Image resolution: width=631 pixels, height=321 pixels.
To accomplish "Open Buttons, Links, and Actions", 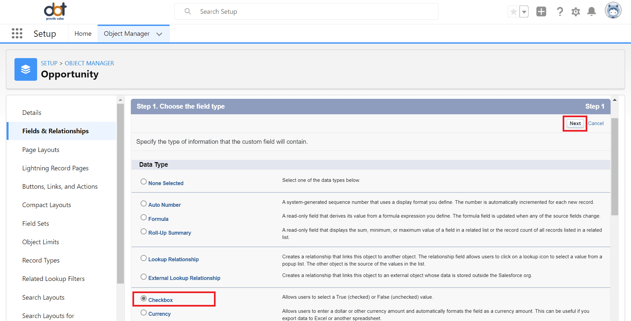I will pyautogui.click(x=60, y=186).
